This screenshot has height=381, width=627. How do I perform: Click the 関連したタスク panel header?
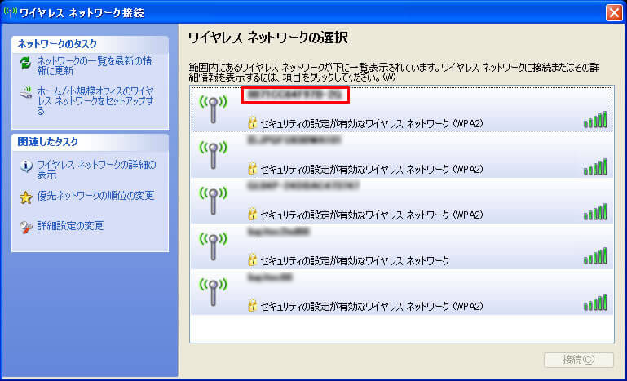pos(90,142)
